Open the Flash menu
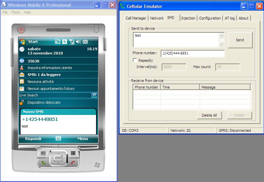Image resolution: width=264 pixels, height=182 pixels. [16, 12]
